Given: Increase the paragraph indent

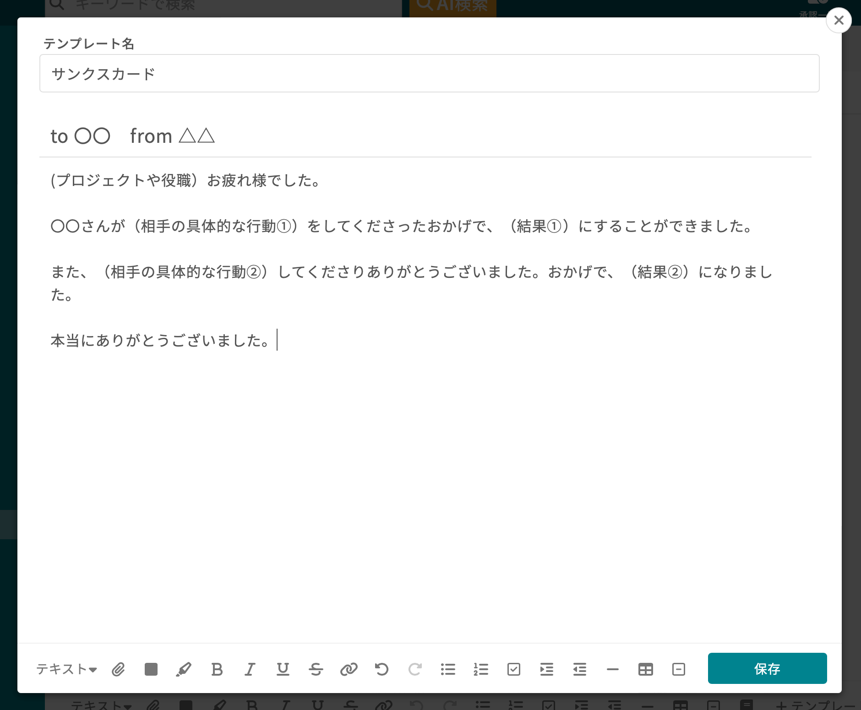Looking at the screenshot, I should pos(547,669).
